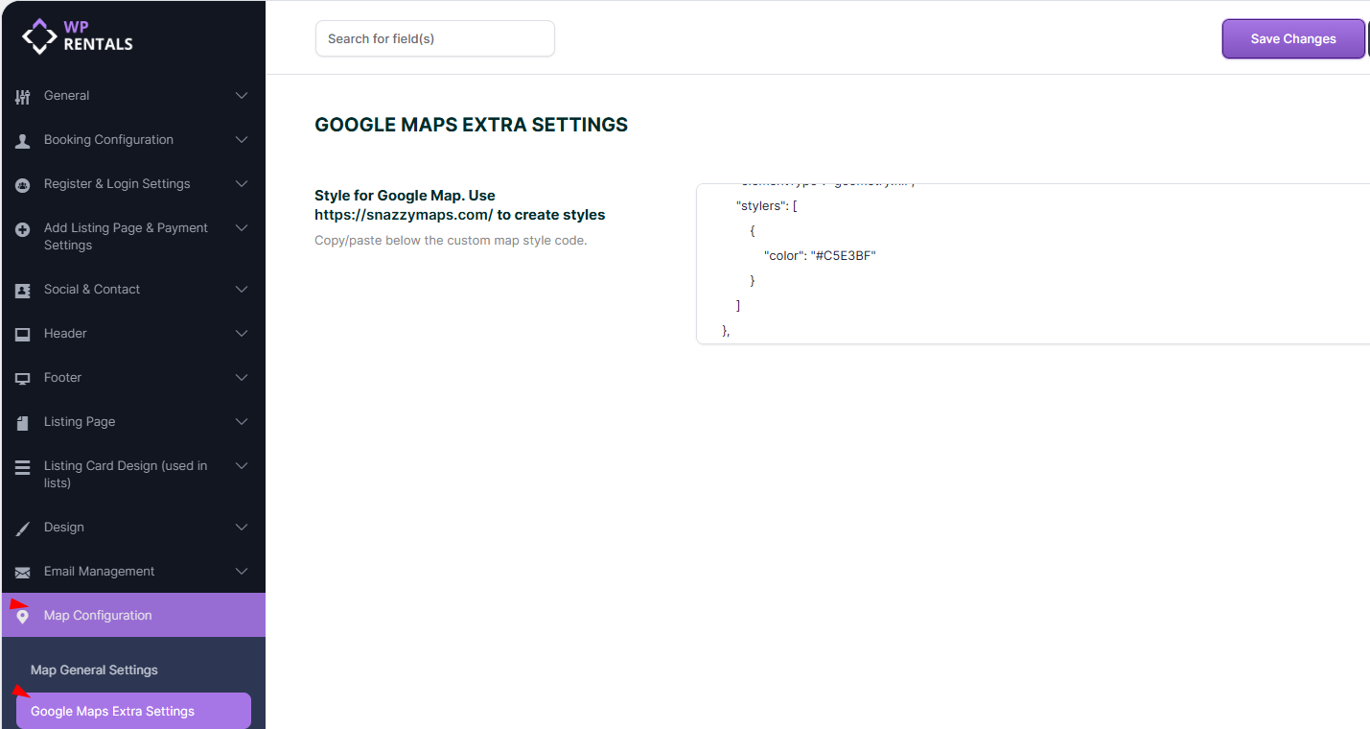Open Map General Settings submenu item
This screenshot has width=1370, height=729.
point(94,670)
